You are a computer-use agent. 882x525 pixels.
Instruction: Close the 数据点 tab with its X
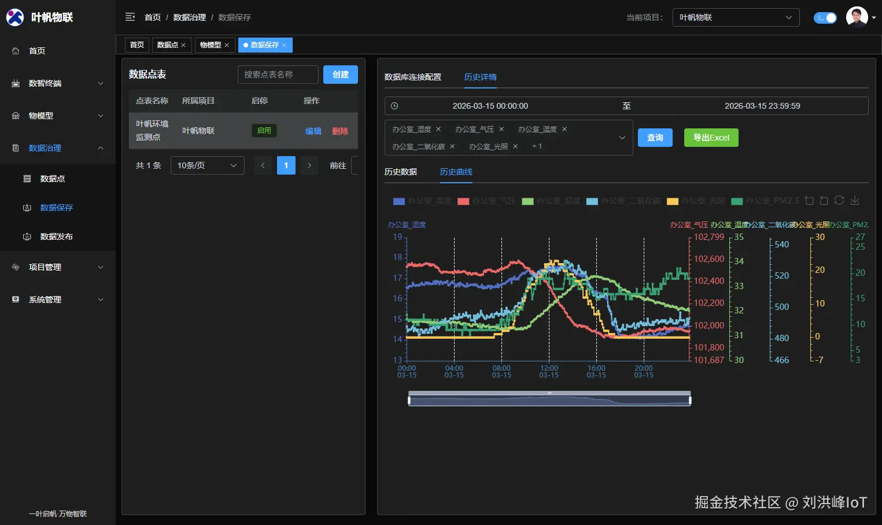click(183, 45)
